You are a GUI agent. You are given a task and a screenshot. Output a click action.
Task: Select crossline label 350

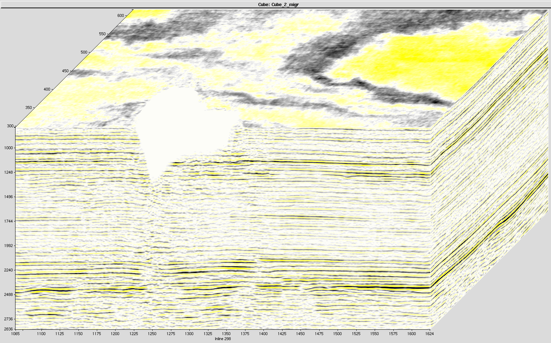coord(28,108)
